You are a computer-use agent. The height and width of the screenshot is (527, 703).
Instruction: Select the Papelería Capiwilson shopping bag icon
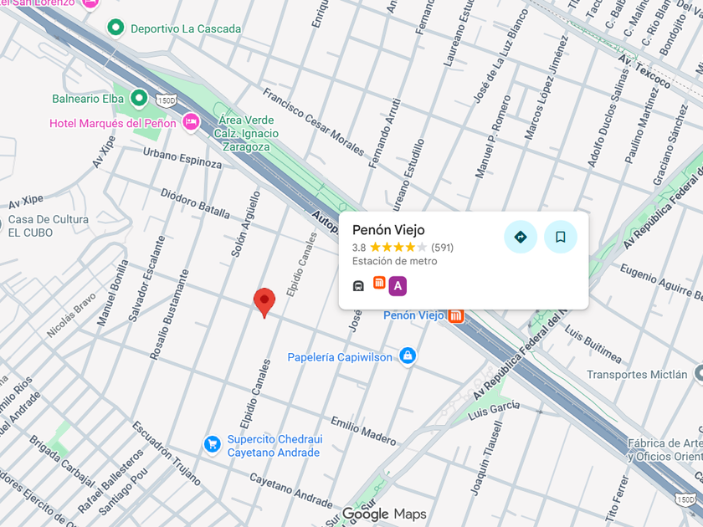(408, 356)
